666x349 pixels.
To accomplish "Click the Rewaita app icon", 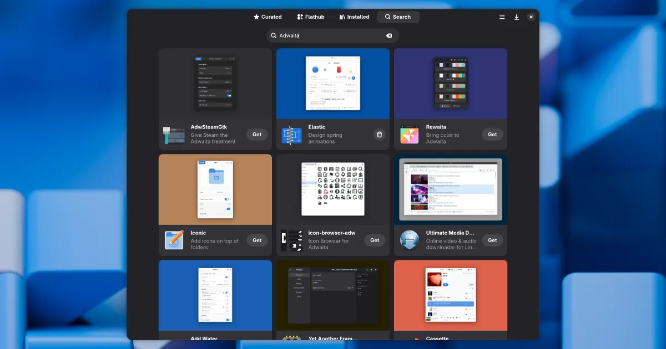I will tap(409, 135).
